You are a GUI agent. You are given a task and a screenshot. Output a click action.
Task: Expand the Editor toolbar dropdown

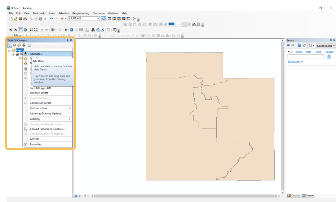[22, 35]
